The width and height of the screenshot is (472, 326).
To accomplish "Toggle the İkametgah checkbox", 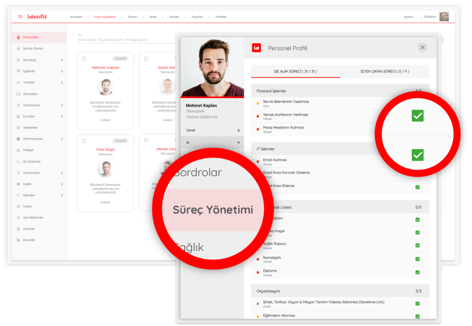I will tap(417, 259).
